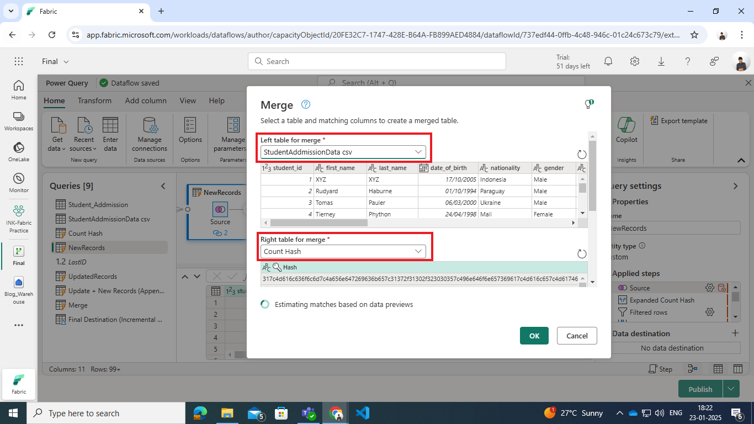
Task: Collapse the Power Query ribbon
Action: pos(741,160)
